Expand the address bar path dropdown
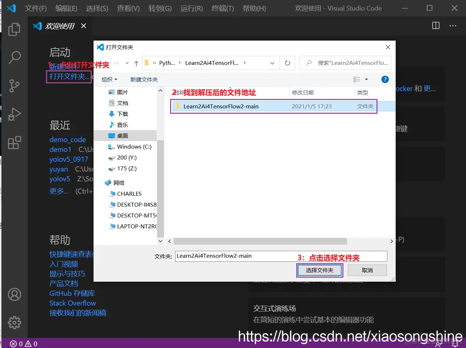Screen dimensions: 466x348 pyautogui.click(x=272, y=63)
